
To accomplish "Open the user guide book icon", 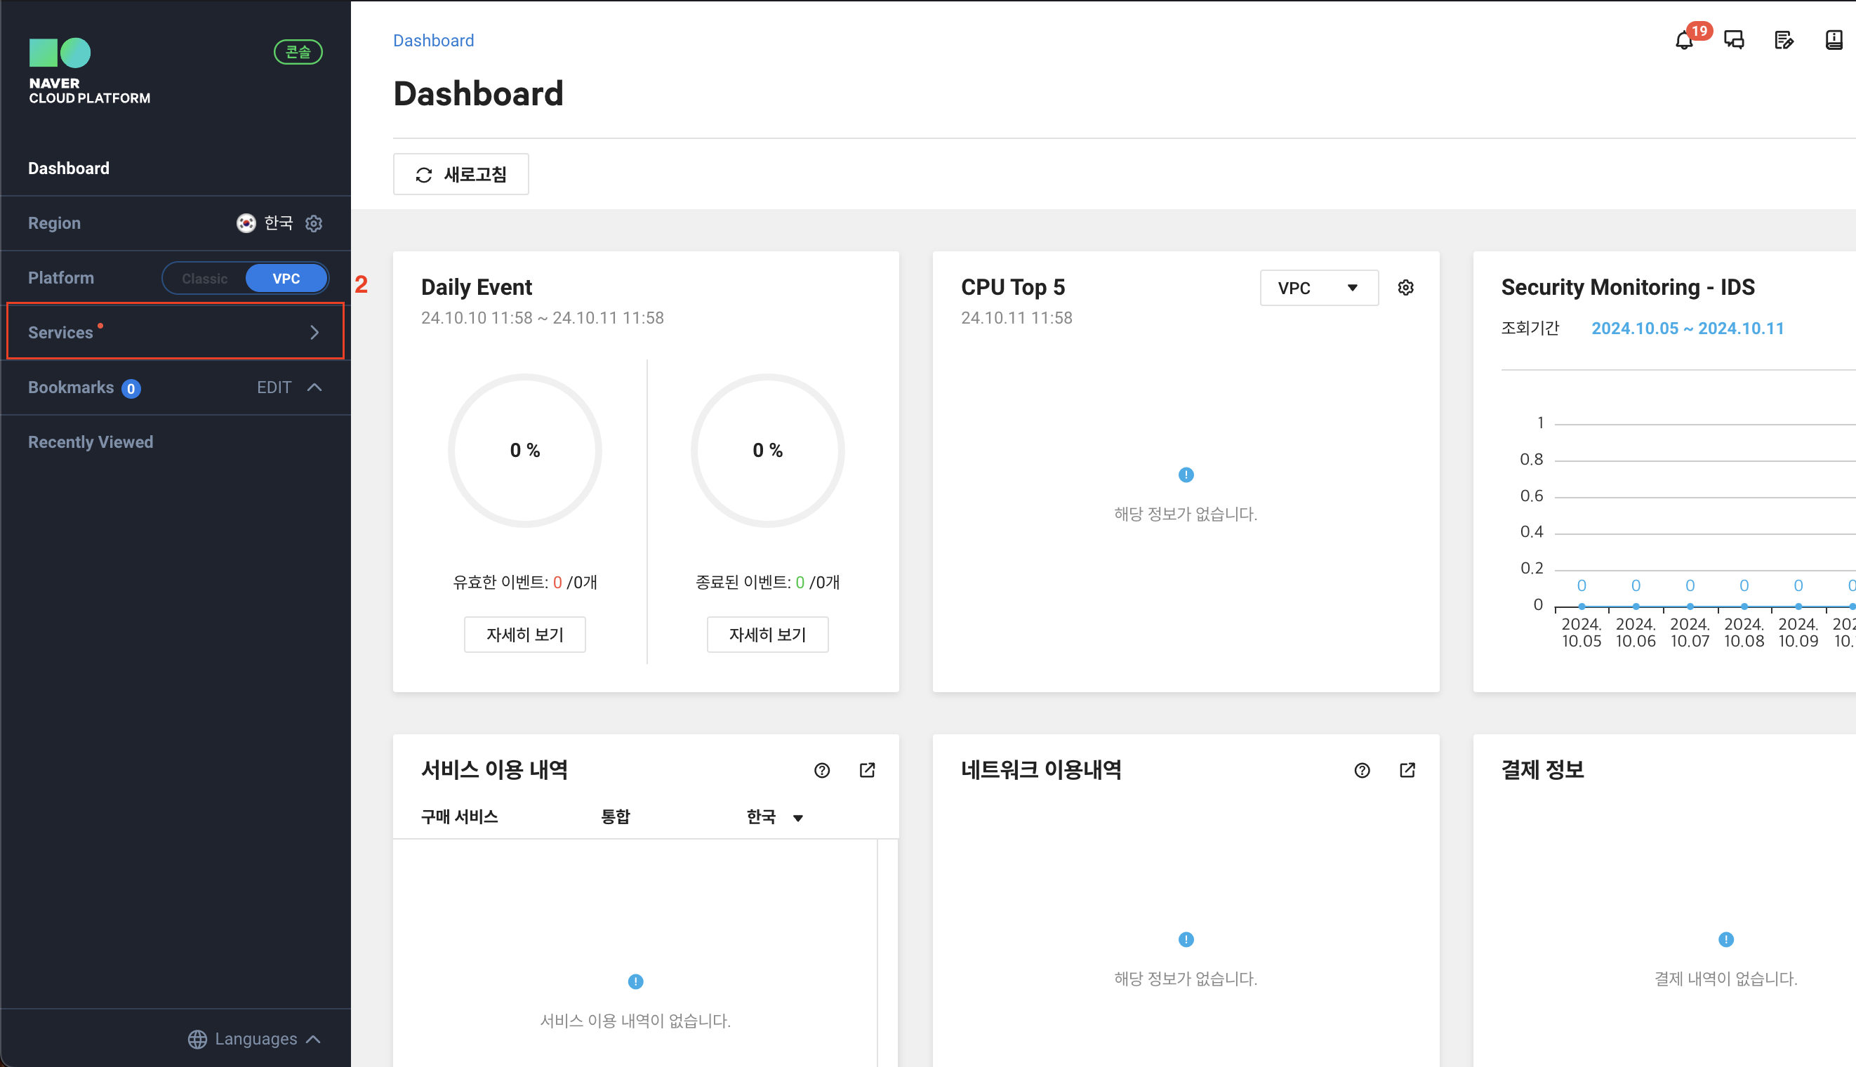I will [1834, 40].
